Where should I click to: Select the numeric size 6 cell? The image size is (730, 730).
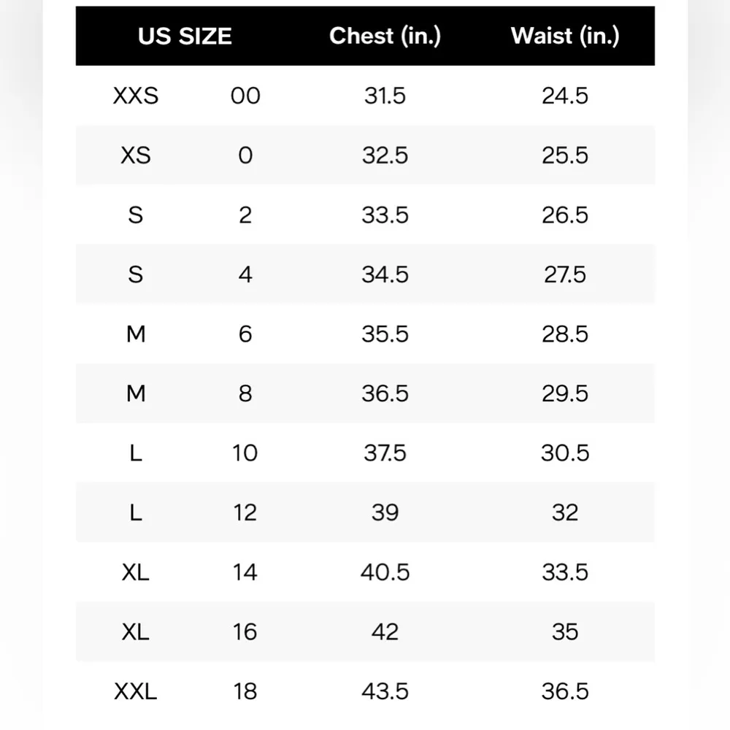pyautogui.click(x=245, y=334)
